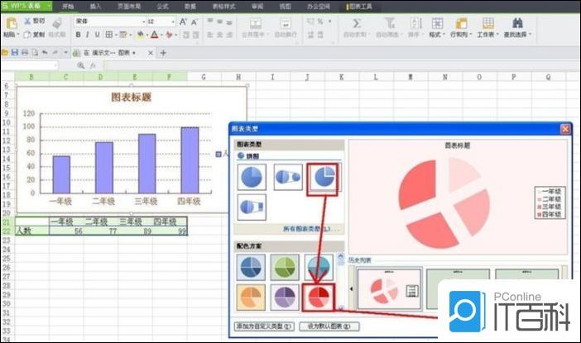Toggle underline formatting

point(97,35)
